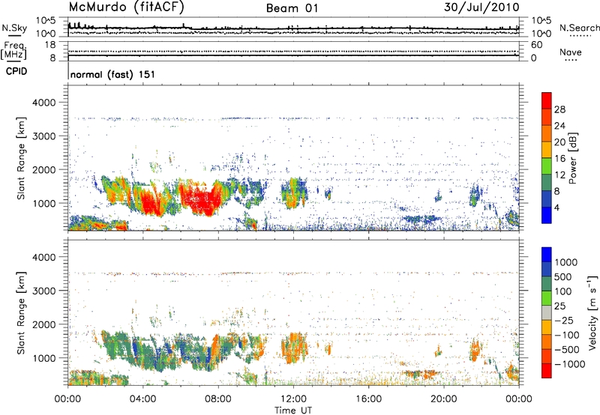Click the "N.Sky" legend label
This screenshot has height=415, width=600.
point(14,28)
